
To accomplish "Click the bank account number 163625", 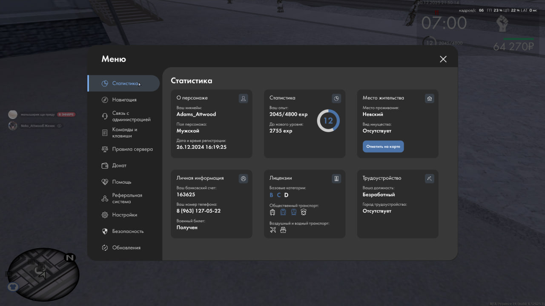I will 186,195.
